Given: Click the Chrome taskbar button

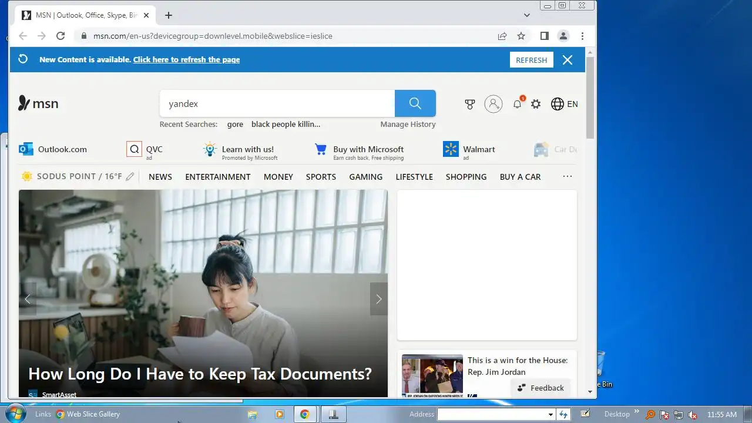Looking at the screenshot, I should [x=305, y=414].
